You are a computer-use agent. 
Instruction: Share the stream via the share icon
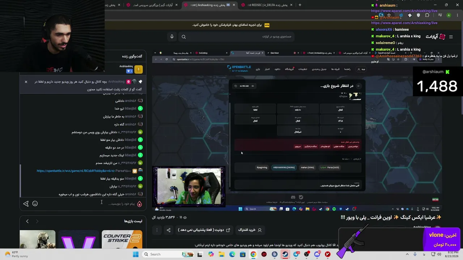pos(169,230)
